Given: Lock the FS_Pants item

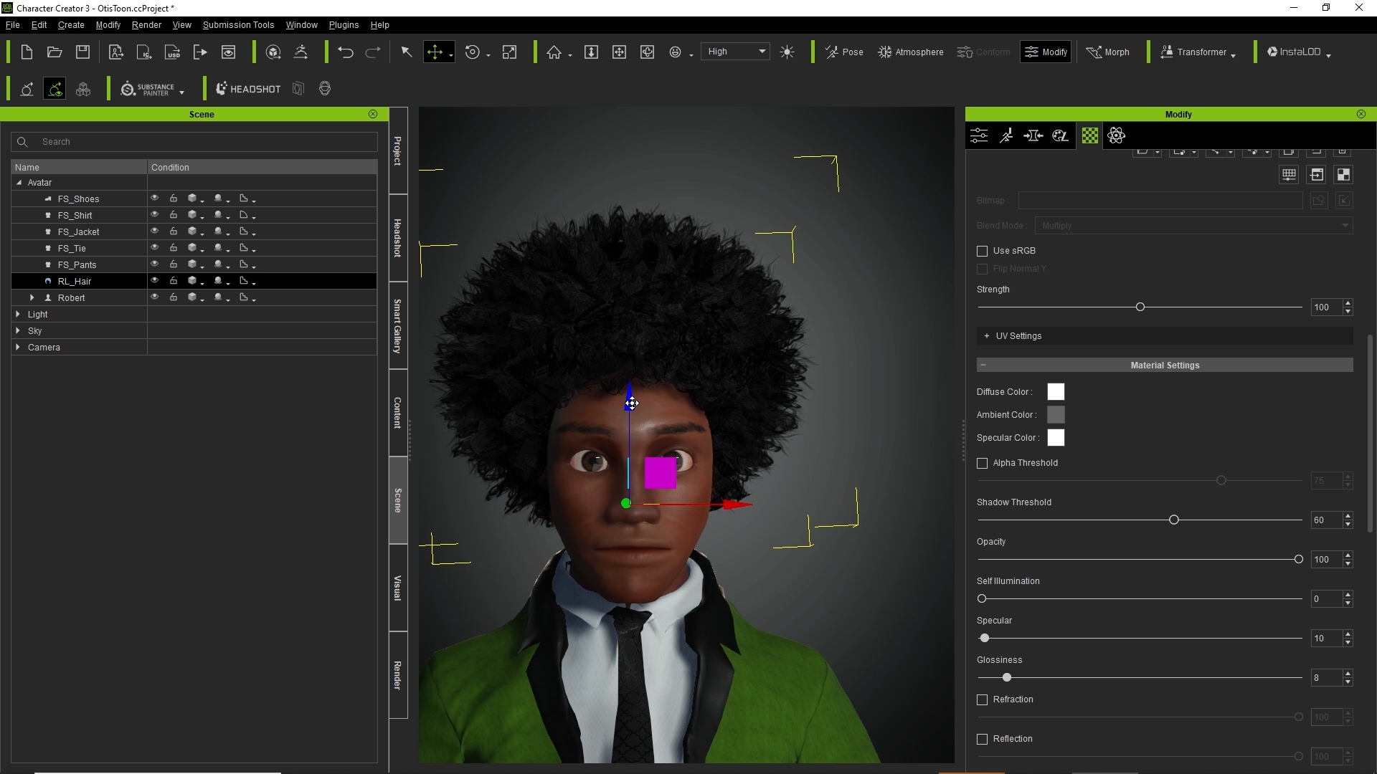Looking at the screenshot, I should 174,264.
